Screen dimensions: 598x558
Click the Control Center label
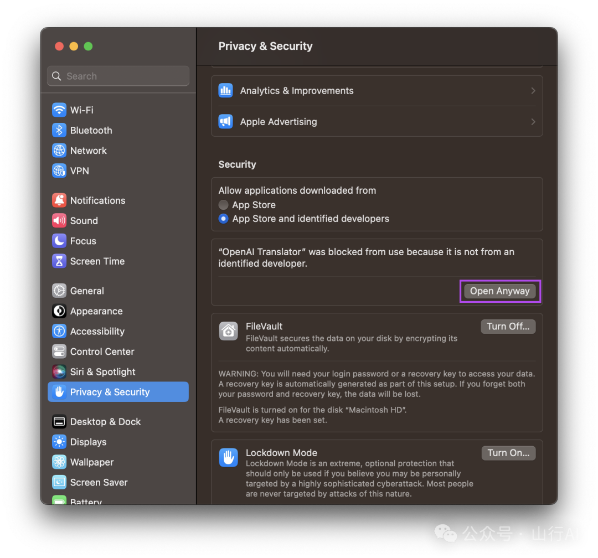click(102, 352)
